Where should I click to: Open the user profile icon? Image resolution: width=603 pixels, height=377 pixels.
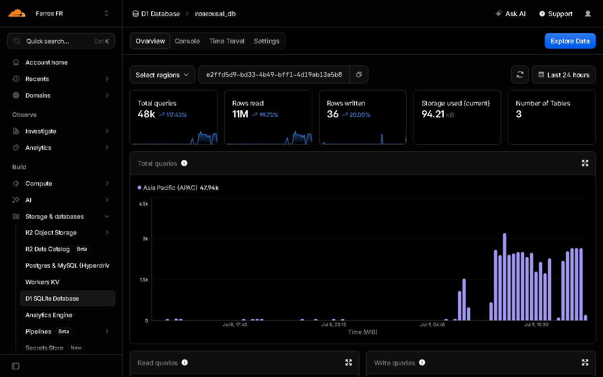pyautogui.click(x=588, y=14)
